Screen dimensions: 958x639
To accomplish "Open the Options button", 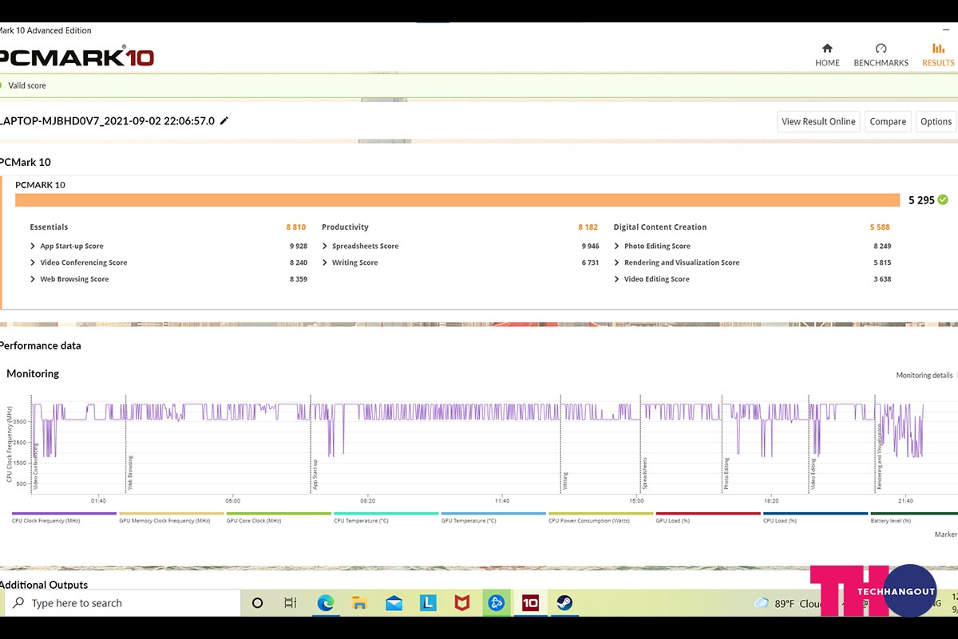I will point(936,121).
